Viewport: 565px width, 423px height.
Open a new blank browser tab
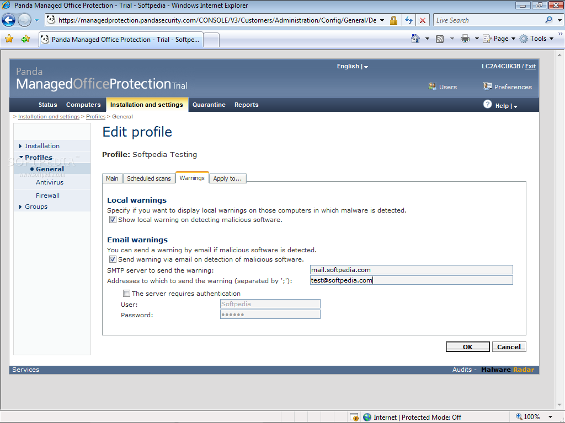pyautogui.click(x=211, y=40)
